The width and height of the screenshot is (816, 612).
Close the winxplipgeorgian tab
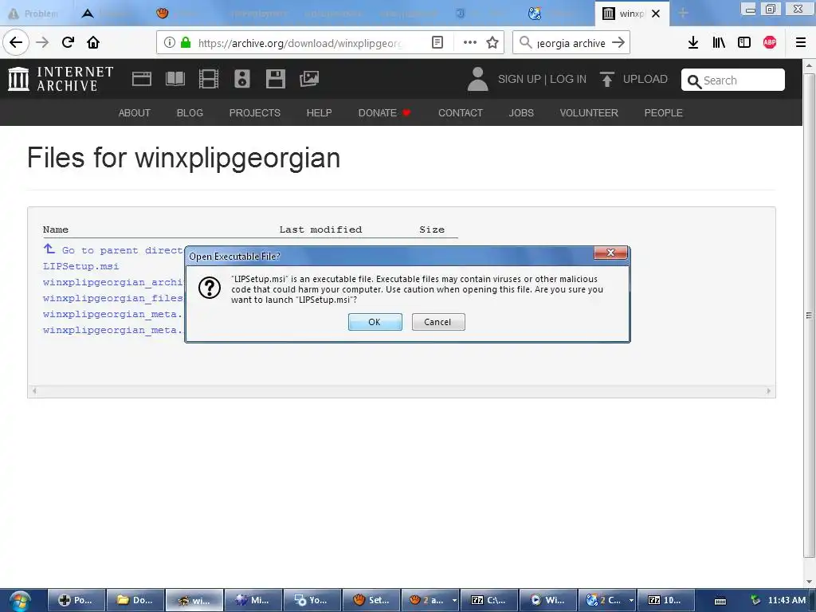point(656,14)
